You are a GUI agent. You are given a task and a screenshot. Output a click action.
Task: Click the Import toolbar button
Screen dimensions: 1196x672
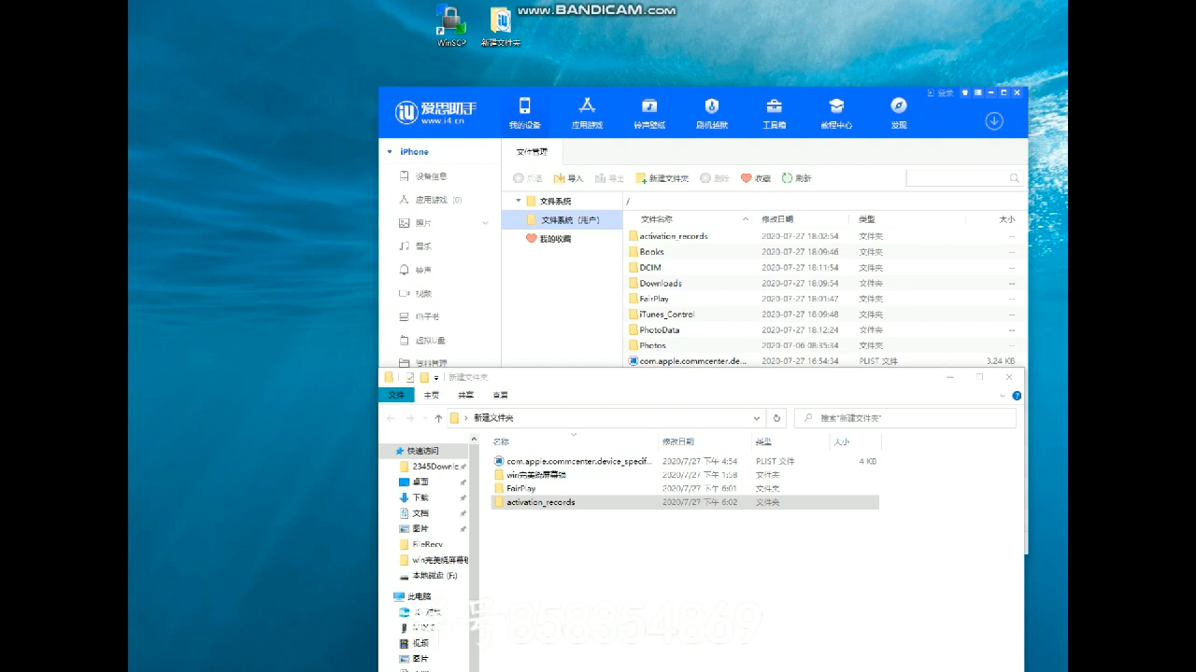coord(568,177)
